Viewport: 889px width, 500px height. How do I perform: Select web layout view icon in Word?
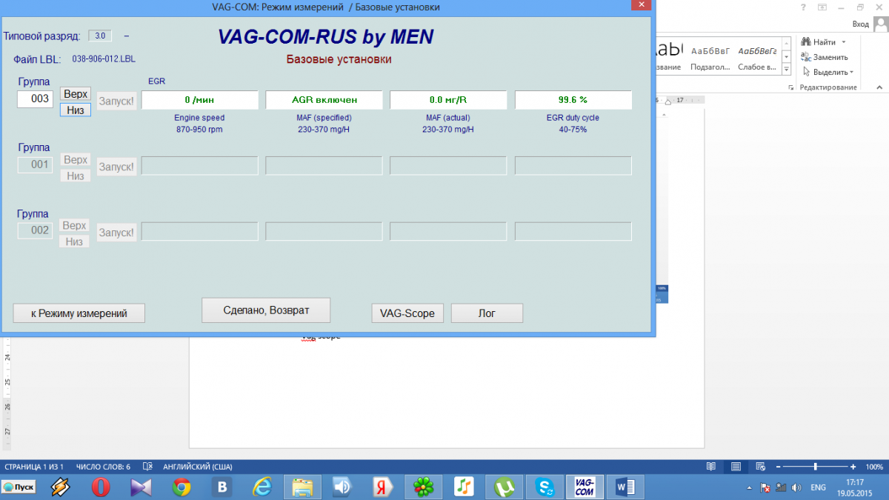pyautogui.click(x=760, y=467)
